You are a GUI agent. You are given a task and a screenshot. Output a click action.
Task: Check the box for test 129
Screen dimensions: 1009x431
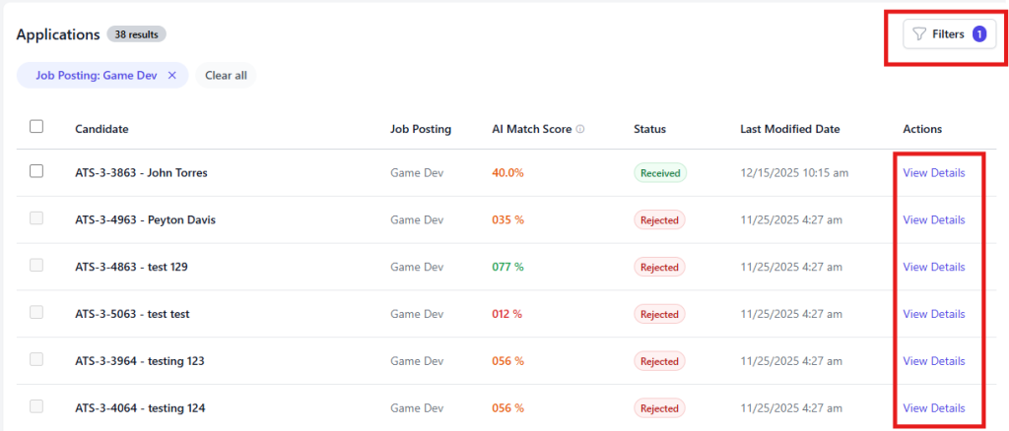pyautogui.click(x=36, y=265)
